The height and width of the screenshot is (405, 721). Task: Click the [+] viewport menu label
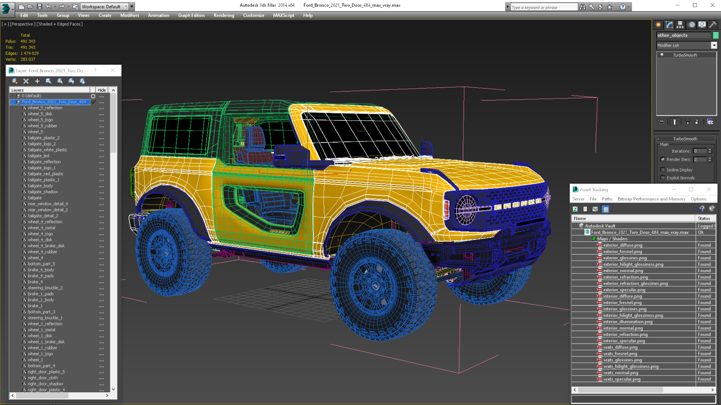coord(5,24)
